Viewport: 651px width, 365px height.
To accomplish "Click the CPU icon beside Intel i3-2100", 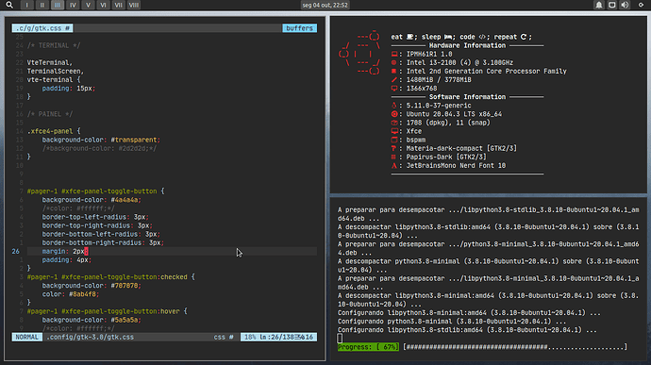I will 394,62.
